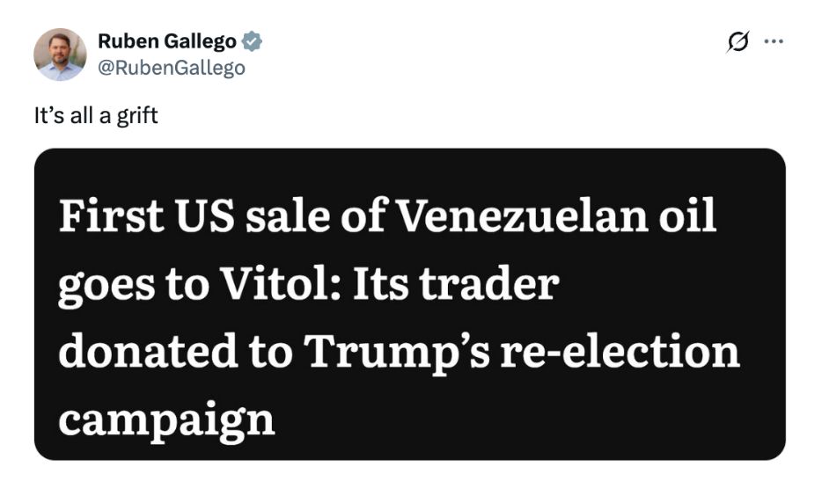This screenshot has height=496, width=822.
Task: Open the Grok explain-post icon
Action: 738,42
